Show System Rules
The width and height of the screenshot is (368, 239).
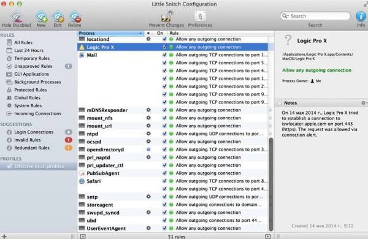(x=28, y=105)
